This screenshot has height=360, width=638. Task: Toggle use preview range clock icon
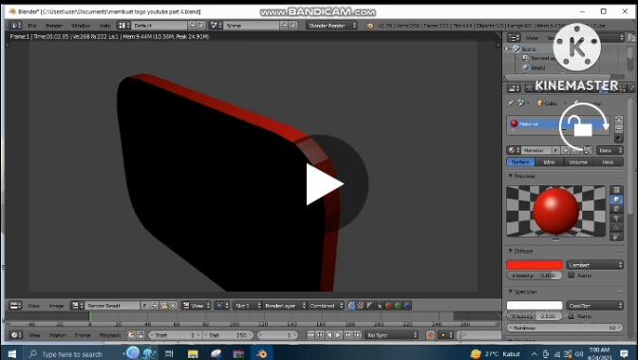(x=131, y=335)
